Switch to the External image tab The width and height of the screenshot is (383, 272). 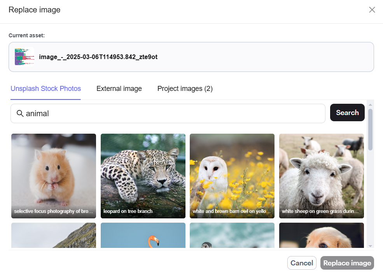click(x=119, y=88)
